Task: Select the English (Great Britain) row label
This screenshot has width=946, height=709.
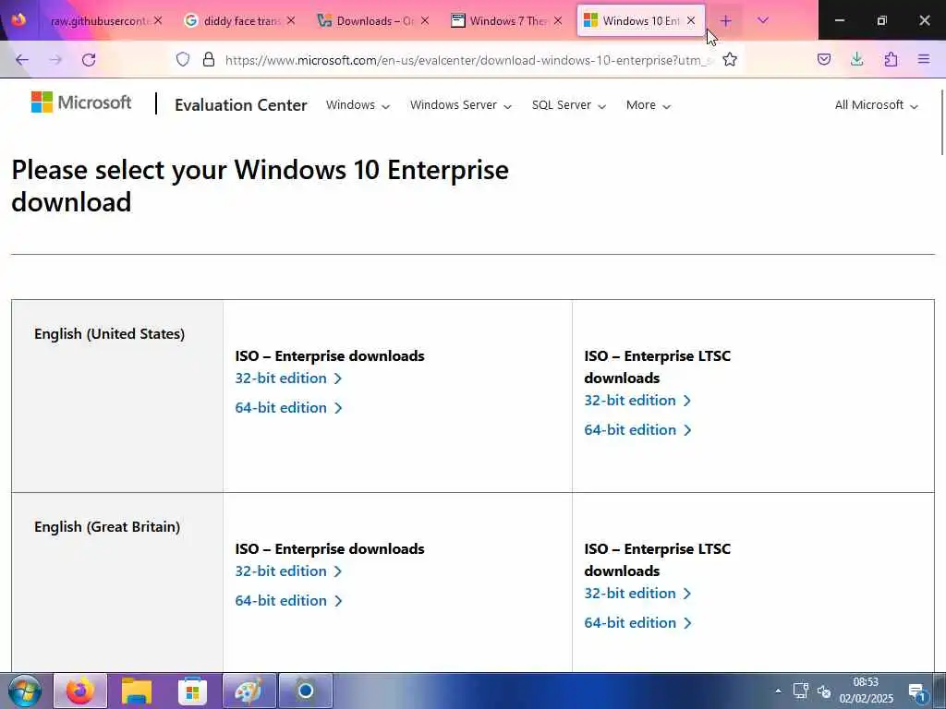Action: point(107,527)
